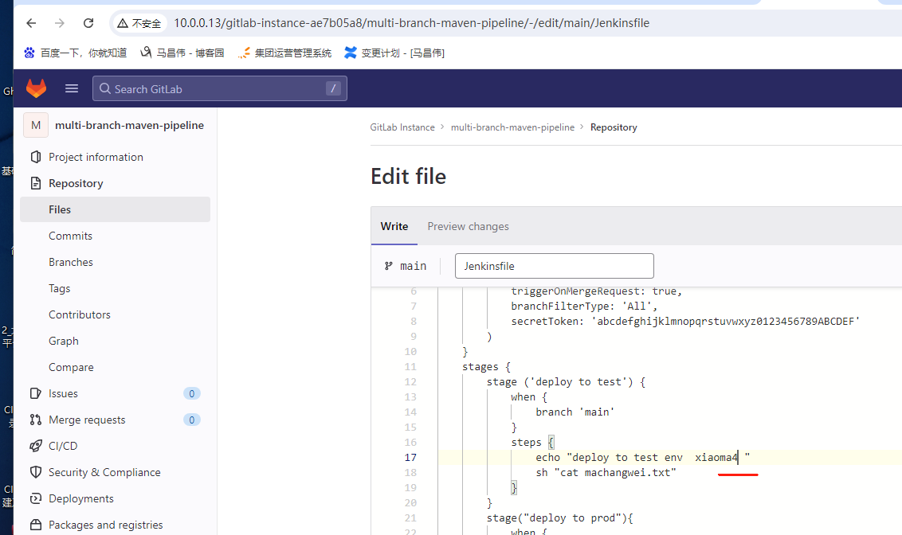Click the slash shortcut hint in search
This screenshot has width=902, height=535.
[333, 88]
